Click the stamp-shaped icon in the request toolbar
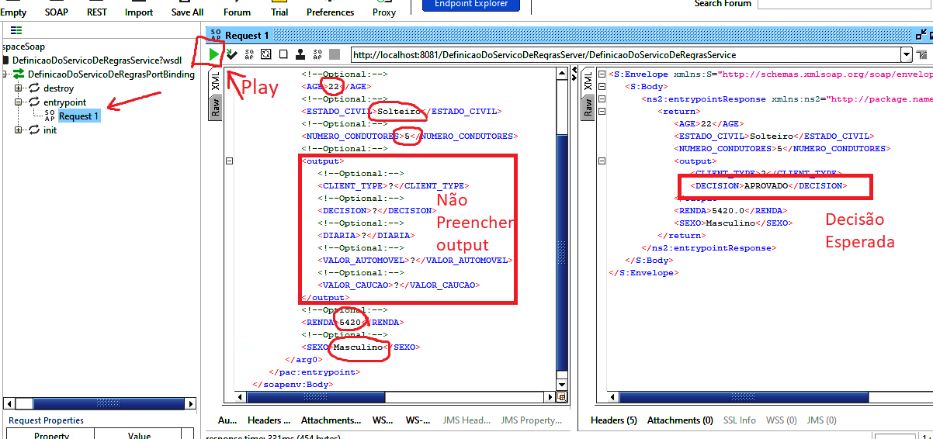Screen dimensions: 933x439 (300, 55)
